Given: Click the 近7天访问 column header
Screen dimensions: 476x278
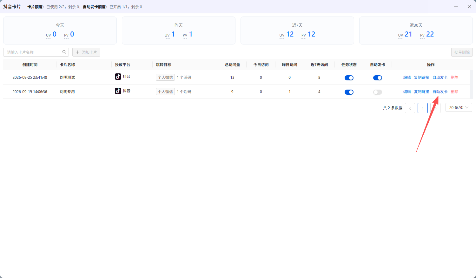Looking at the screenshot, I should [x=319, y=64].
